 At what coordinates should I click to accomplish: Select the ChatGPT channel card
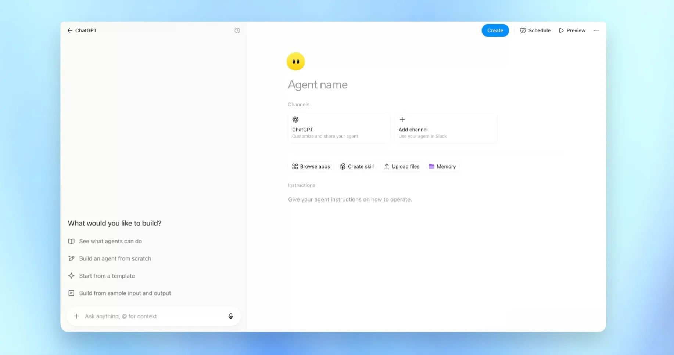pos(339,127)
